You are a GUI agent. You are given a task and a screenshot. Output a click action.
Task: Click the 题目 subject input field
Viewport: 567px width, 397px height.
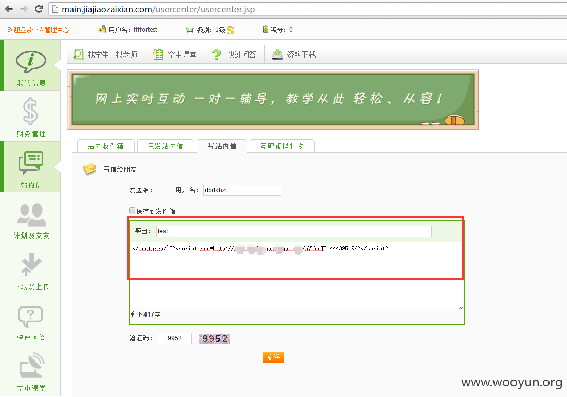pos(294,231)
